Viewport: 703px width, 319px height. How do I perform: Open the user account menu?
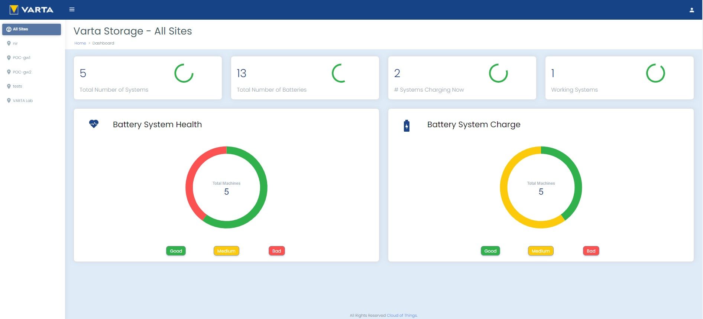pos(691,10)
